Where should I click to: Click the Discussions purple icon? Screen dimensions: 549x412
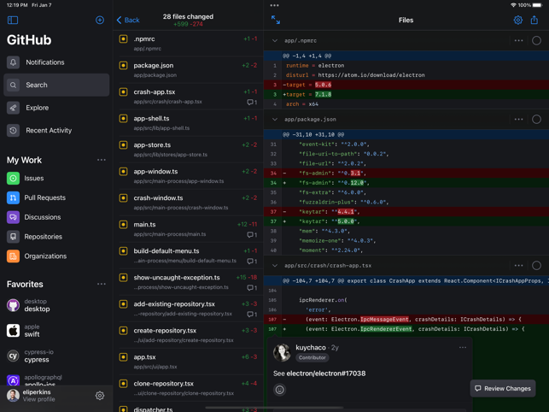click(13, 217)
